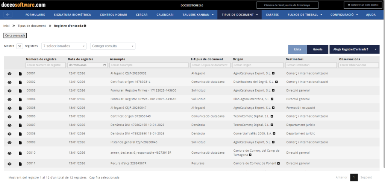Expand the 7 seleccionados columns dropdown
The image size is (385, 183).
pos(64,46)
